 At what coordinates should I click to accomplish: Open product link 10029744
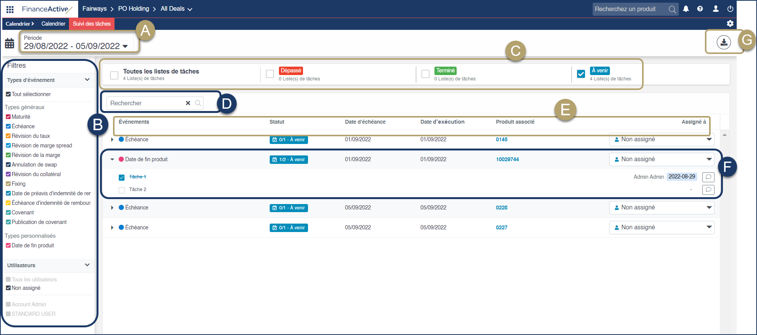point(507,159)
